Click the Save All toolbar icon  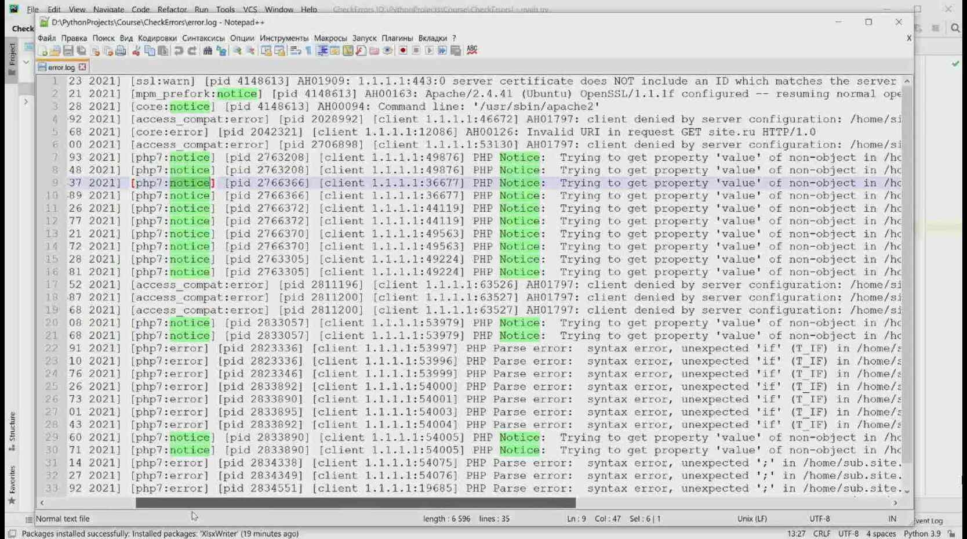tap(81, 50)
